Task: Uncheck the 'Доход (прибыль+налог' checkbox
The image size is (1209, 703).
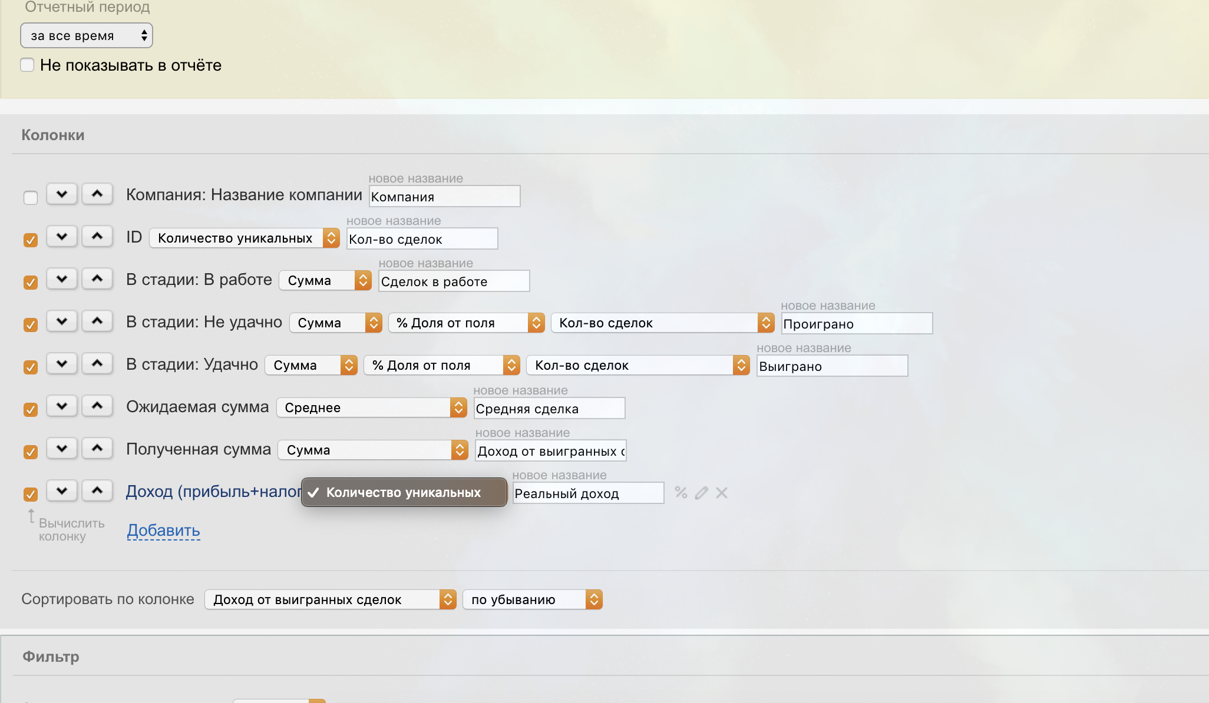Action: (x=31, y=495)
